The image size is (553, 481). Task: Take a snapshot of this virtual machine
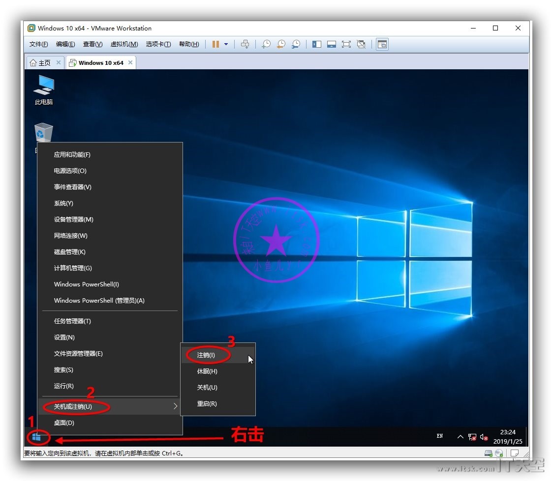tap(266, 44)
